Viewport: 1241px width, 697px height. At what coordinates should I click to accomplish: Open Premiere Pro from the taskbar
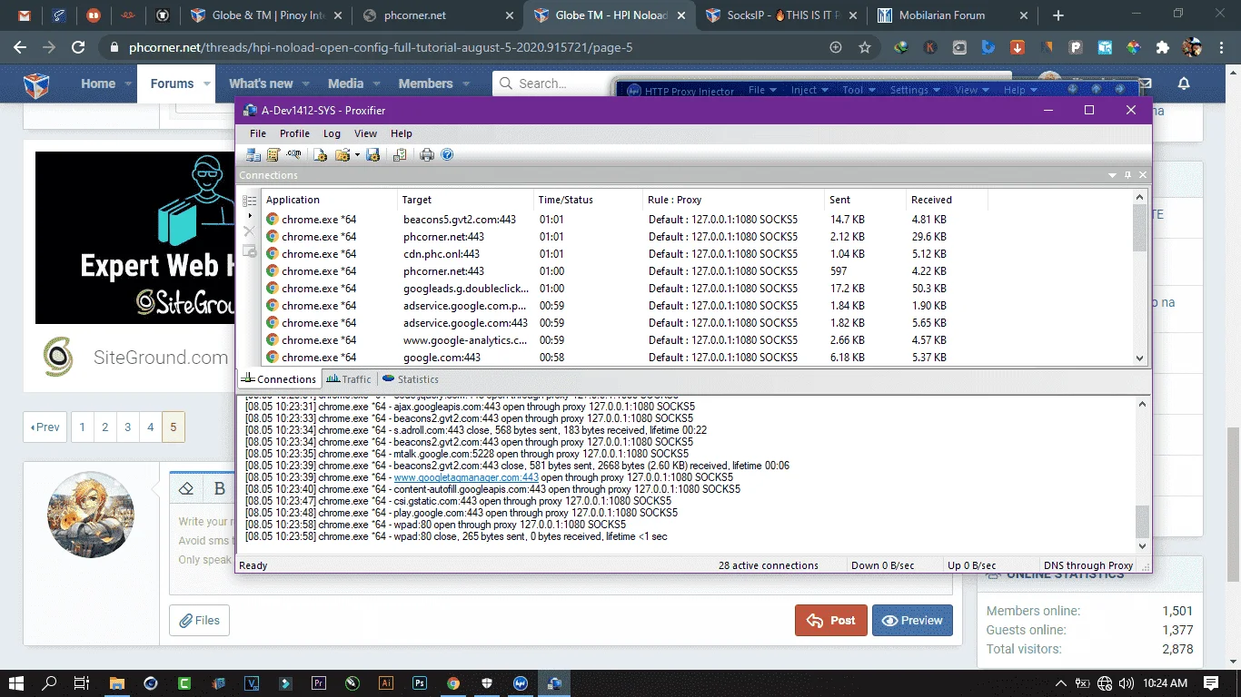319,683
